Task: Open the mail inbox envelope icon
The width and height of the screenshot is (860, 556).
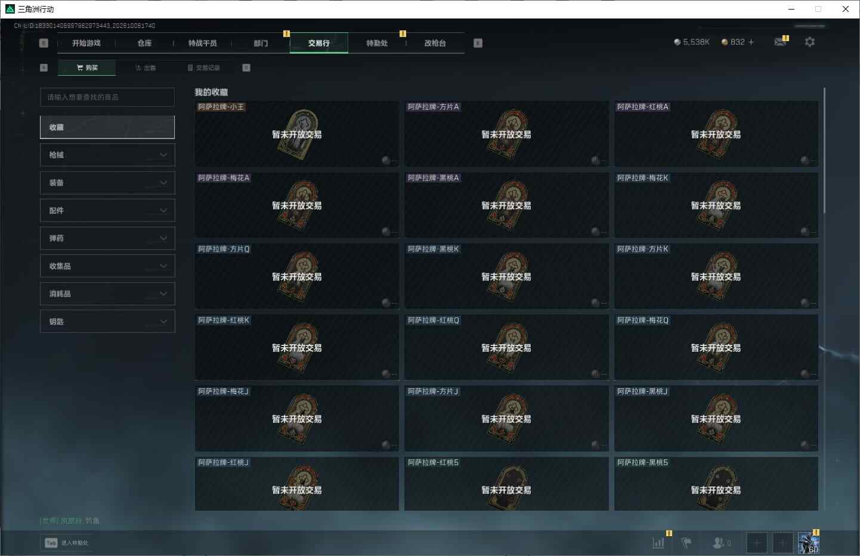Action: [x=780, y=42]
